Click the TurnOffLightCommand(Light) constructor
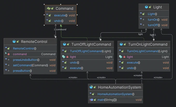 point(90,51)
